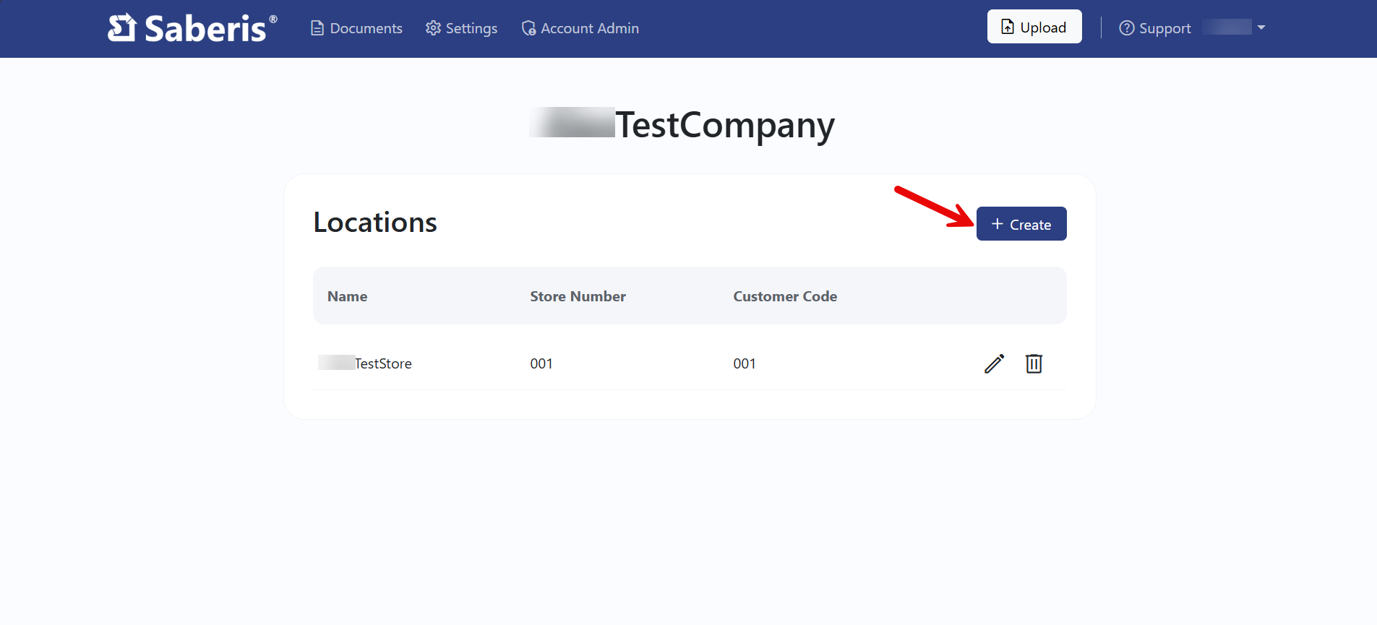Click the Saberis logo icon
The width and height of the screenshot is (1377, 625).
[122, 28]
